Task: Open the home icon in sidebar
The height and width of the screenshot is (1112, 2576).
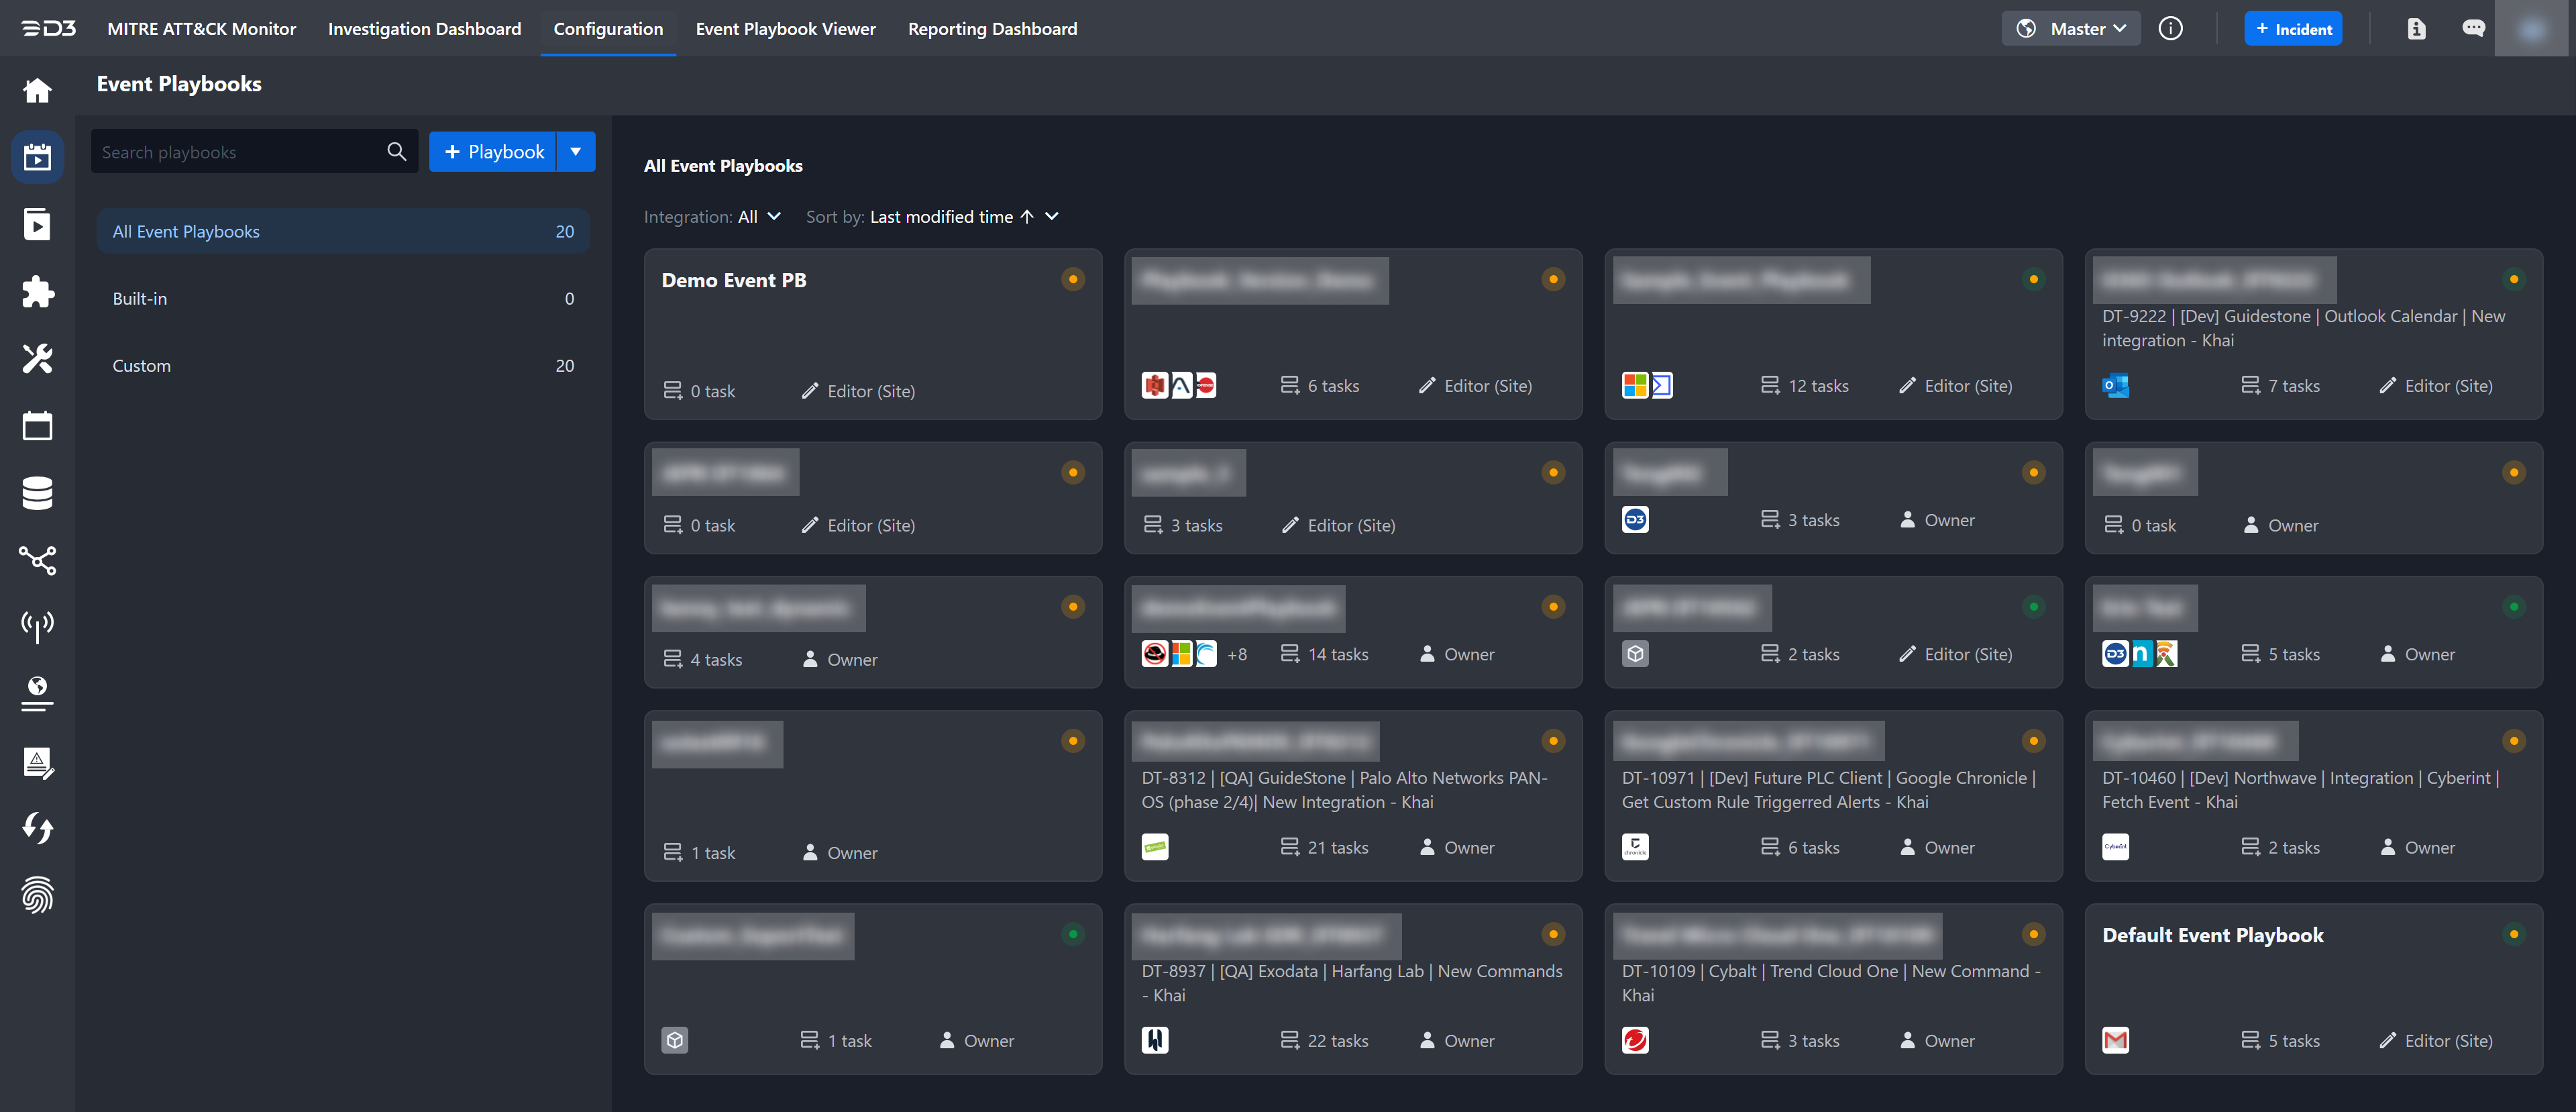Action: (37, 91)
